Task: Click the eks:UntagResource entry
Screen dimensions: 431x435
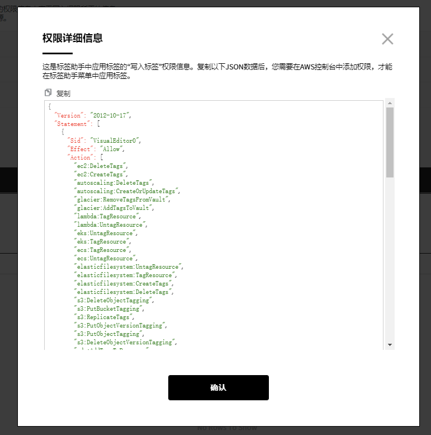Action: (105, 233)
